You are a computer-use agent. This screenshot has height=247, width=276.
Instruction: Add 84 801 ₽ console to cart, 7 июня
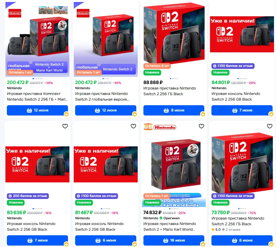tap(242, 110)
